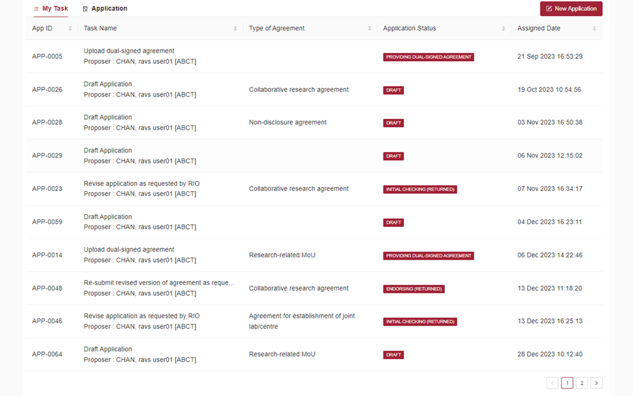Go to page 2 of results
Viewport: 633px width, 396px height.
coord(582,383)
